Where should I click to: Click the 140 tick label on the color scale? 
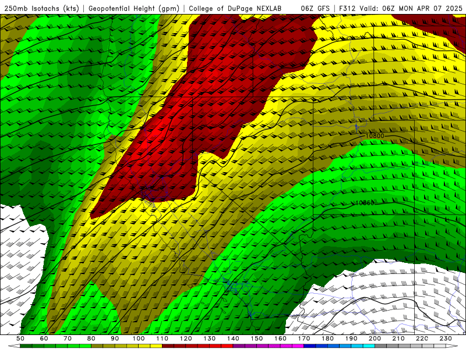tap(233, 339)
